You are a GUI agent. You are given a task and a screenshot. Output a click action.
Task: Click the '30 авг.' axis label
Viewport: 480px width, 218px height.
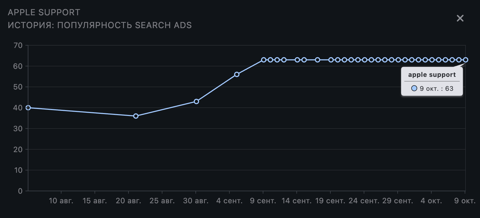click(196, 201)
